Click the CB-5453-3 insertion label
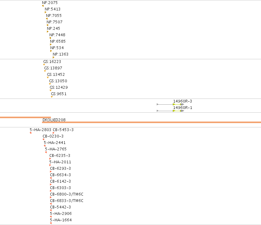This screenshot has width=261, height=225. [63, 130]
